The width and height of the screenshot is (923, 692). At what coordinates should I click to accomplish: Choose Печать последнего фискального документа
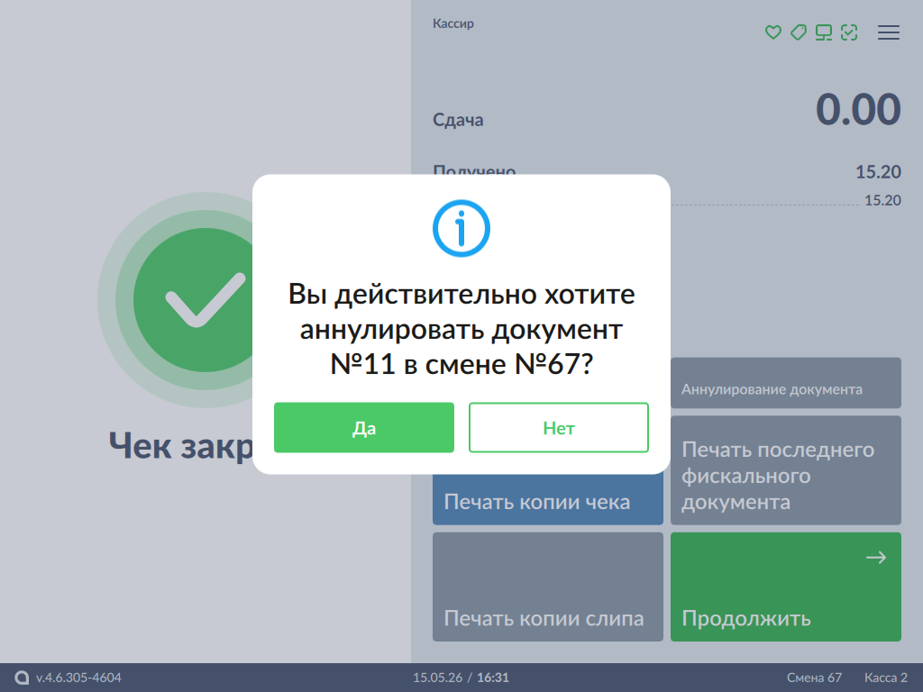click(786, 470)
